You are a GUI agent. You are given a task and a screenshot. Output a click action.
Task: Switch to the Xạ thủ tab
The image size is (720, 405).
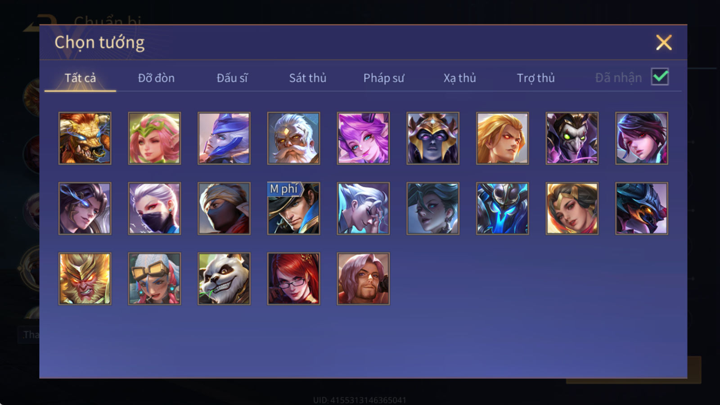pos(459,78)
